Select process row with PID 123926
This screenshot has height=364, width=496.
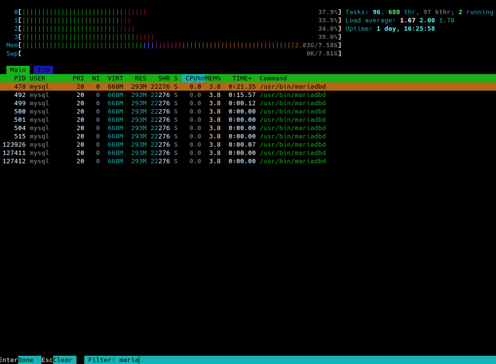tap(248, 145)
